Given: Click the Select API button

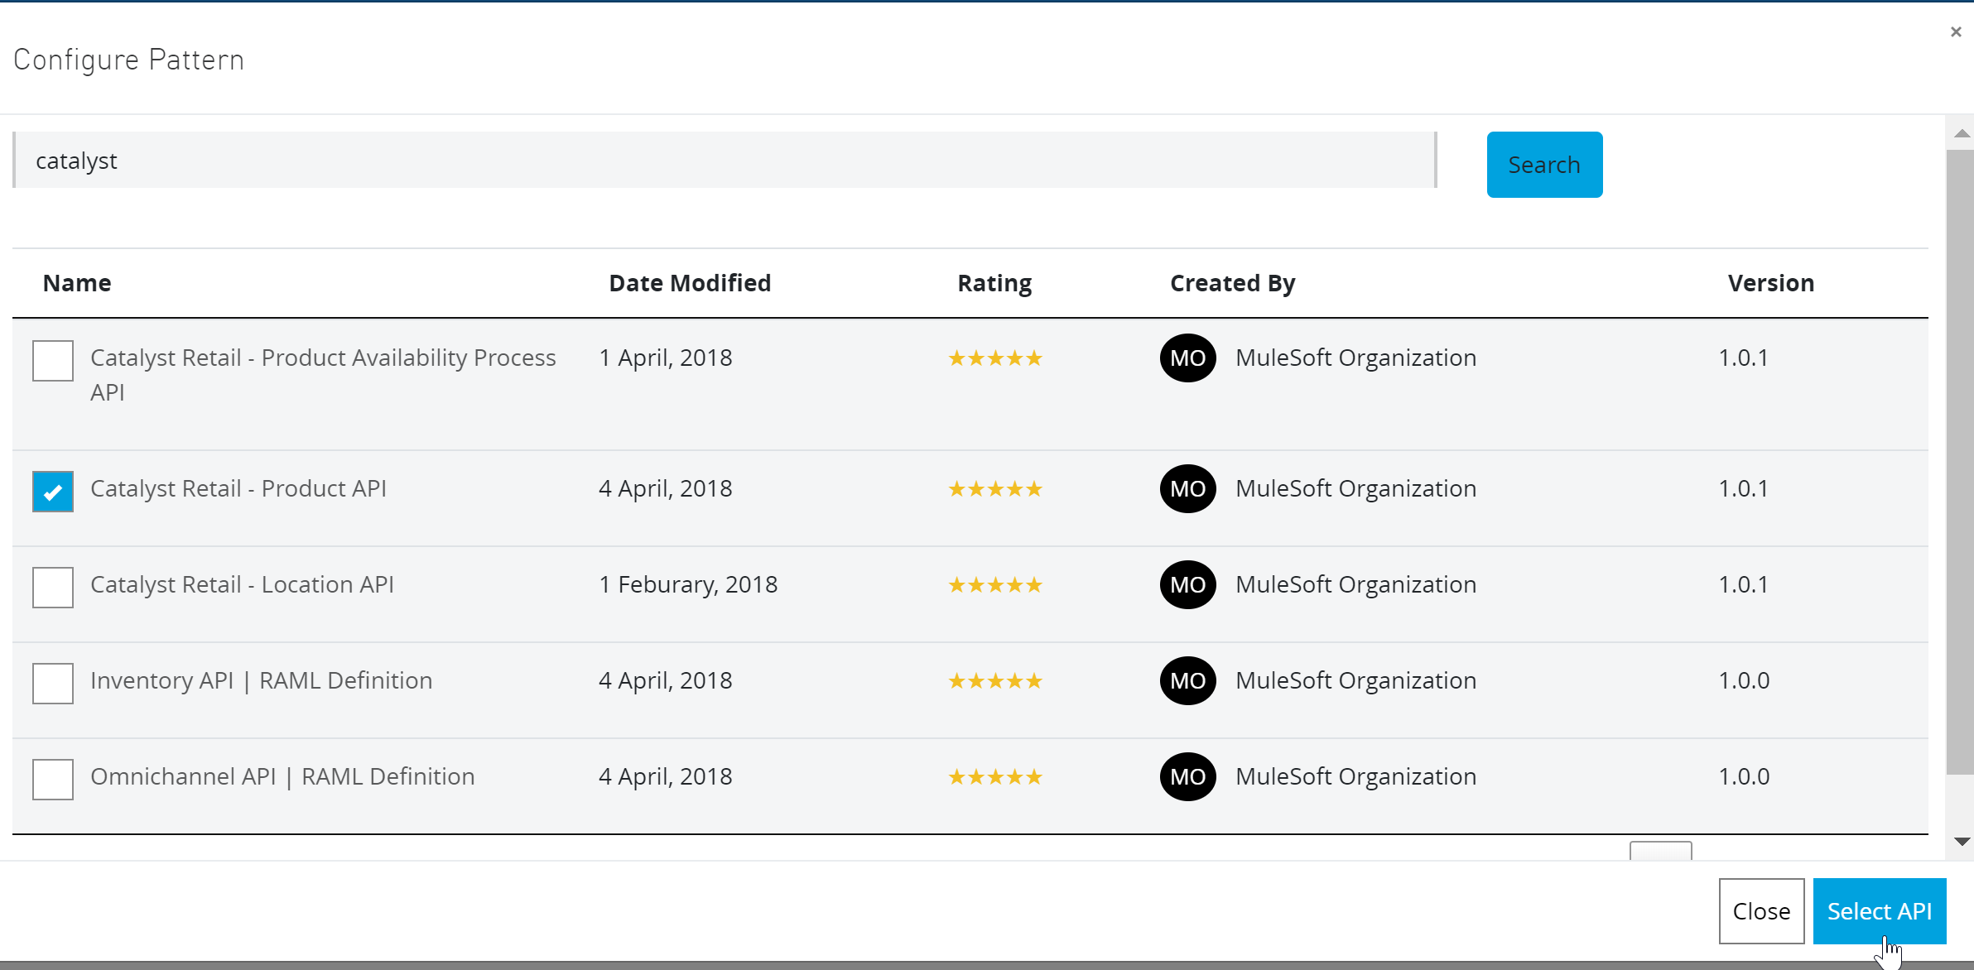Looking at the screenshot, I should pos(1880,911).
